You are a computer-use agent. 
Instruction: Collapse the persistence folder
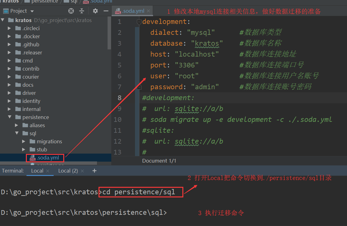(9, 117)
